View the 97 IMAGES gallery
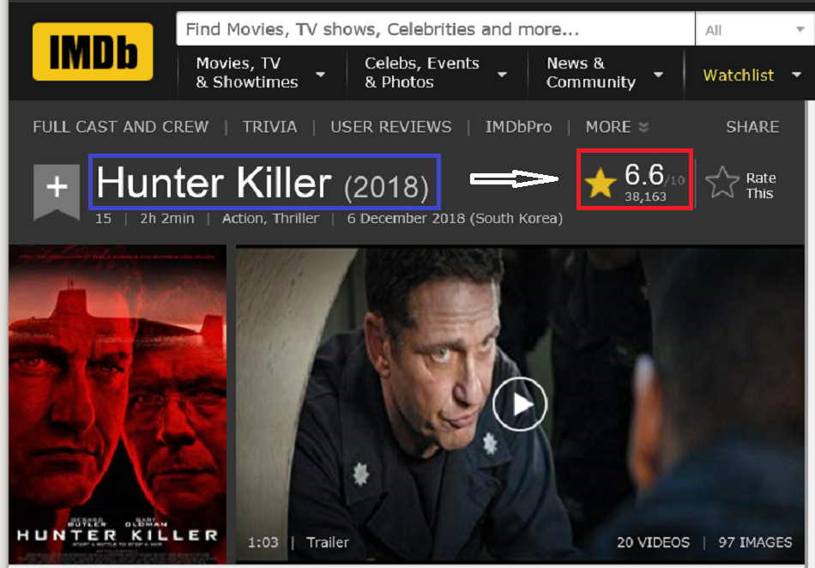Viewport: 815px width, 568px height. [755, 542]
